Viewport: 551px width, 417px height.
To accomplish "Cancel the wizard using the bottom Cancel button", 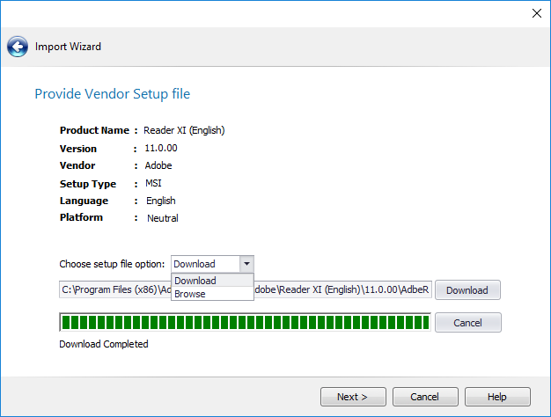I will [425, 397].
